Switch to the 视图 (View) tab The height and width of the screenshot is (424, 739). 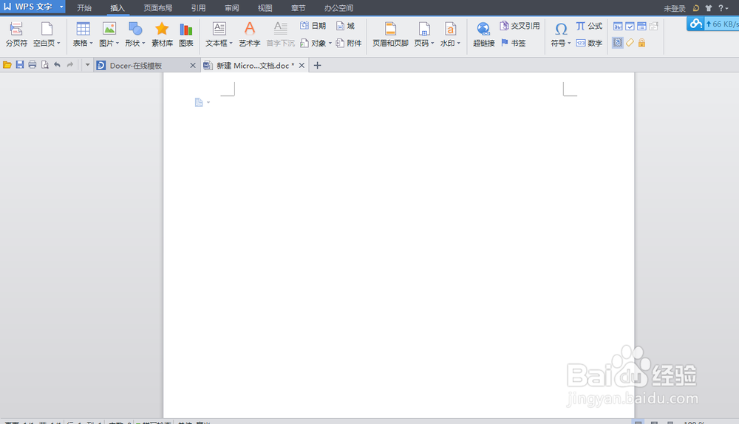click(x=265, y=8)
